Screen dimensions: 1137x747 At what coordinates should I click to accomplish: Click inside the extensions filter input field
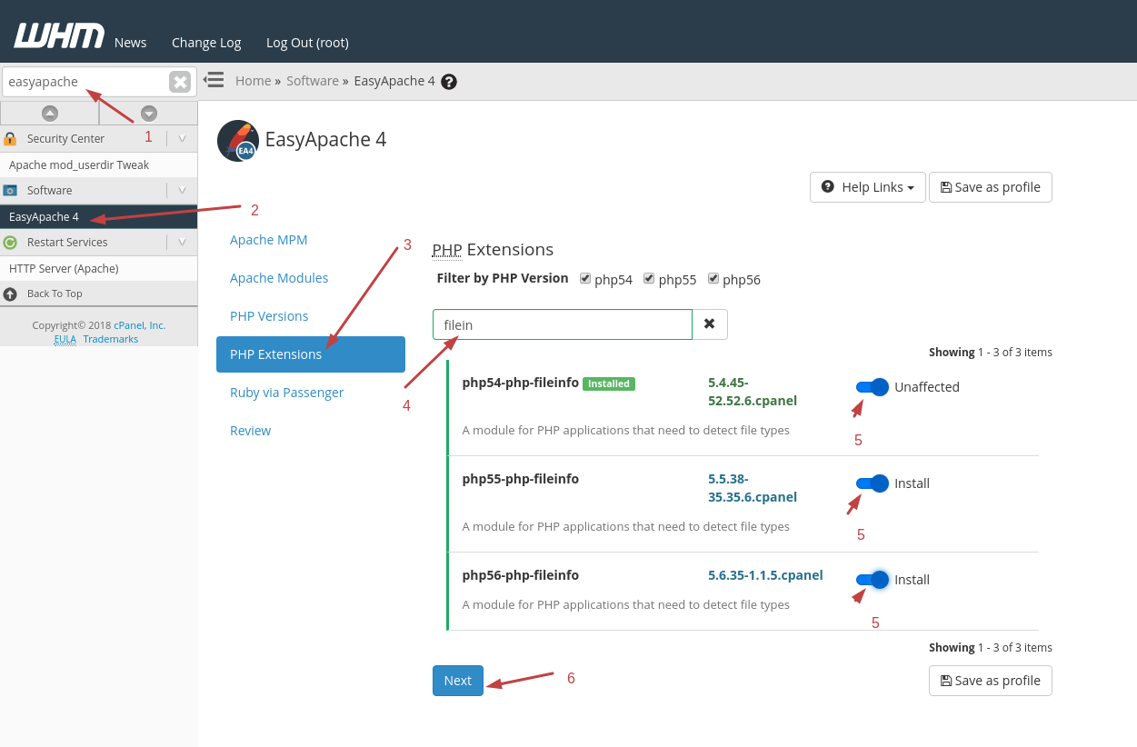click(x=562, y=324)
